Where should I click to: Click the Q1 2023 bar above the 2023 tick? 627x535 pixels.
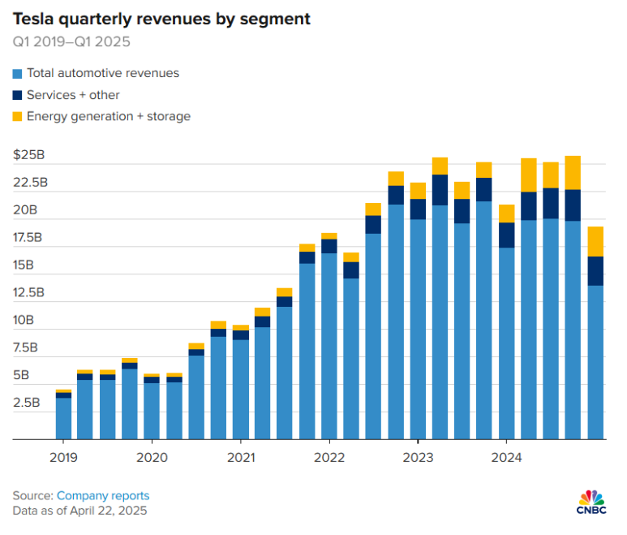pyautogui.click(x=418, y=311)
